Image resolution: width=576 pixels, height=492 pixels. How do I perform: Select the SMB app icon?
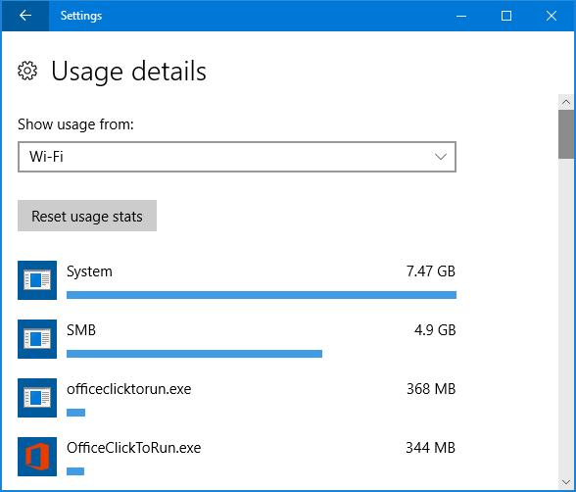point(37,339)
